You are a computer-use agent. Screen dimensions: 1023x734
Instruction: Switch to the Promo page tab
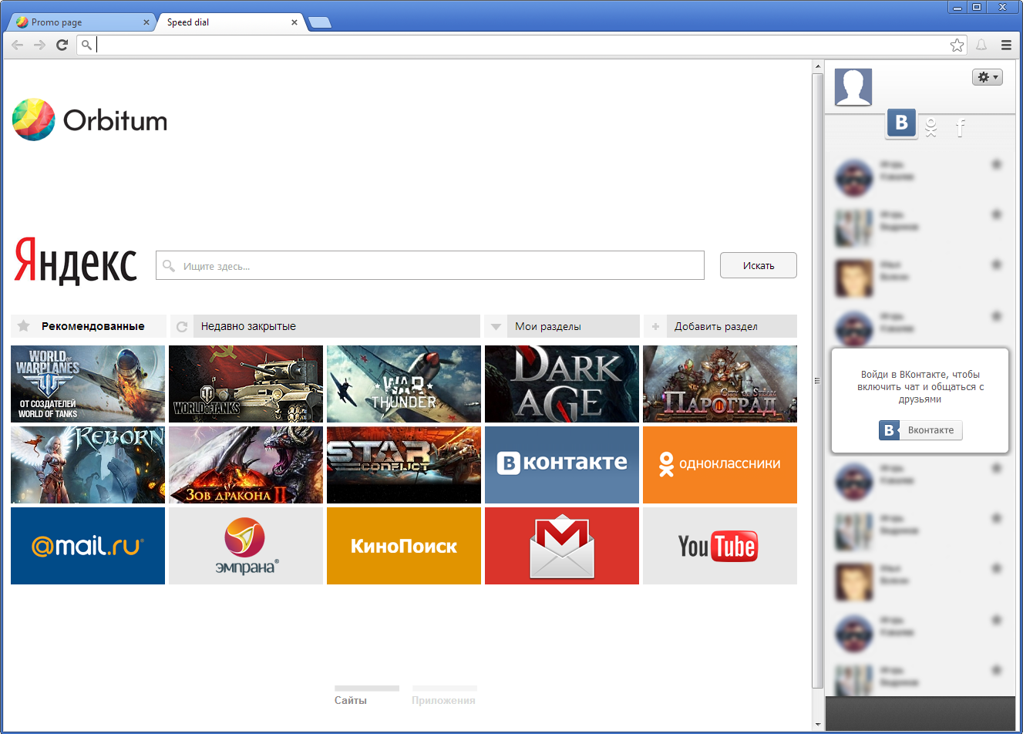click(x=79, y=22)
